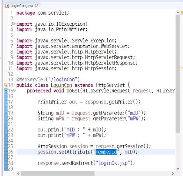183x176 pixels.
Task: Click the "/loginCon" annotation string
Action: pos(64,80)
